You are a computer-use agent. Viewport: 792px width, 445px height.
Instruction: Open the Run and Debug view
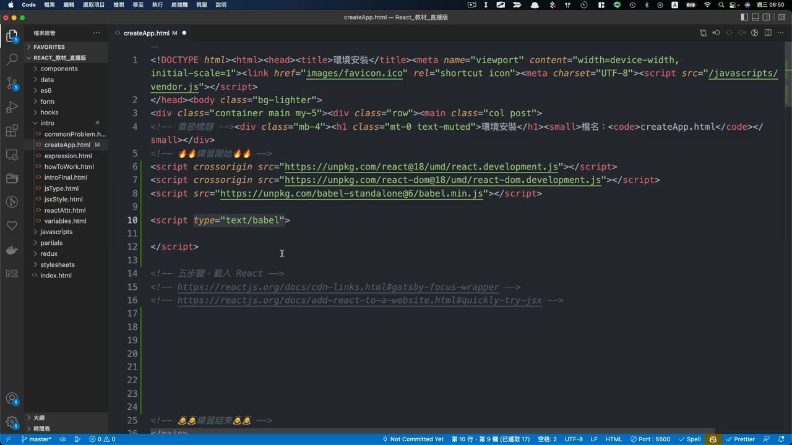(12, 107)
